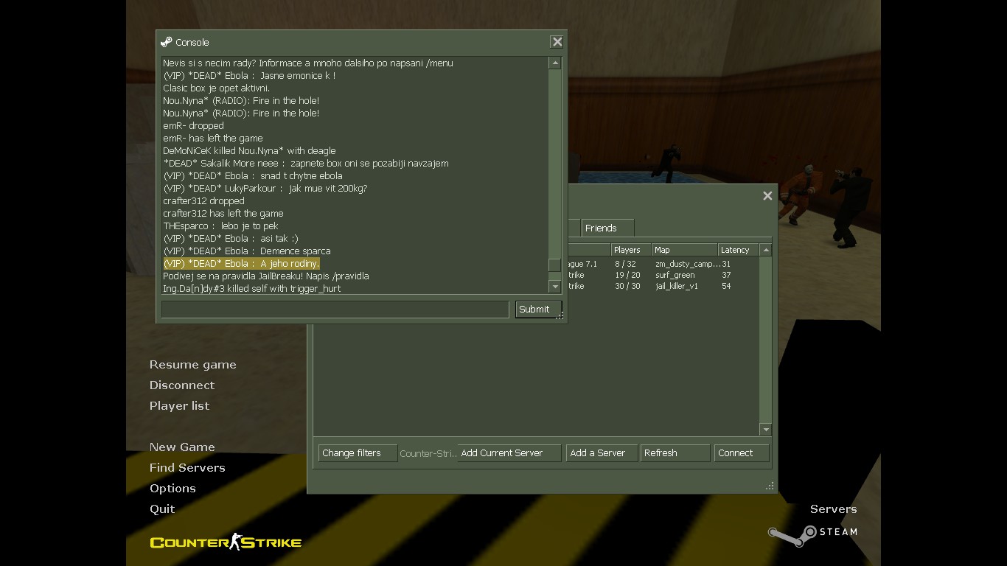The width and height of the screenshot is (1007, 566).
Task: Submit the console command
Action: pyautogui.click(x=538, y=310)
